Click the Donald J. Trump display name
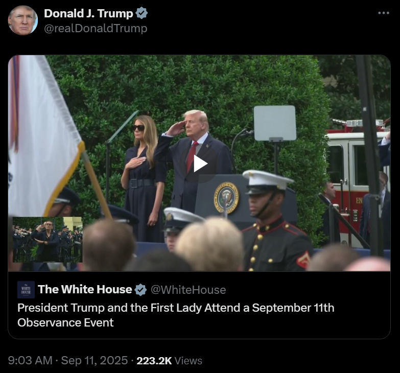Image resolution: width=400 pixels, height=373 pixels. 88,13
